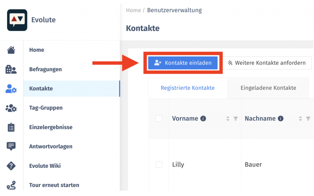Screen dimensions: 314x196
Task: Switch to Eingeladene Kontakte tab
Action: tap(268, 88)
